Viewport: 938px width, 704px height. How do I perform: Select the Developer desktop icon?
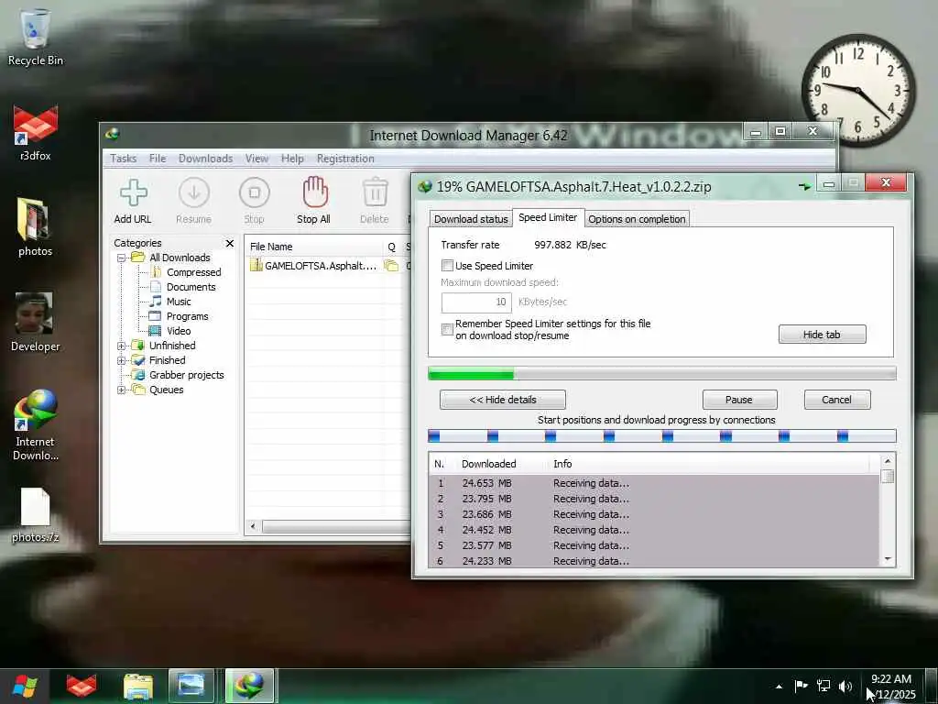(35, 322)
